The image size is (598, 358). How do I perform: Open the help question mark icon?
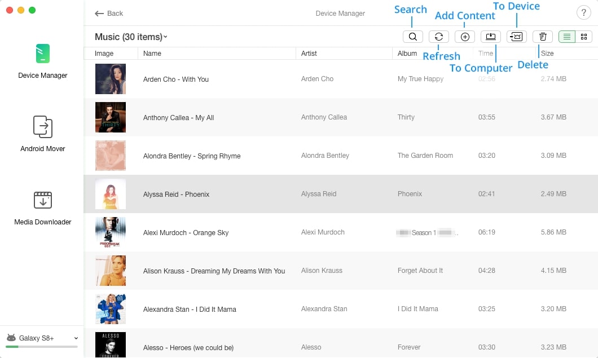(583, 12)
